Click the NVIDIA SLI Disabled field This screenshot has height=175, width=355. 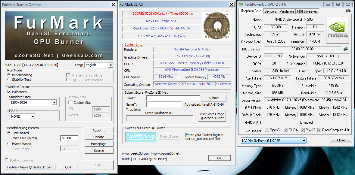coord(307,122)
